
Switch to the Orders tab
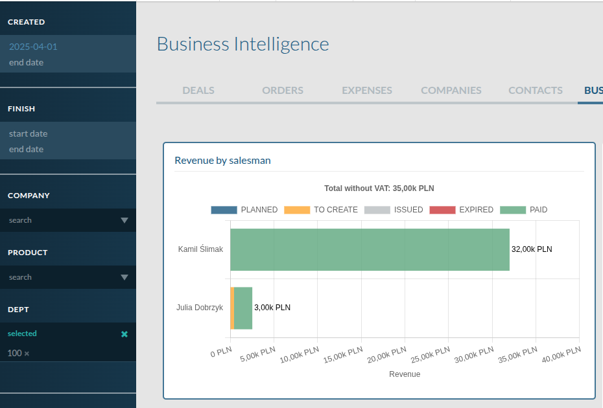pos(283,91)
